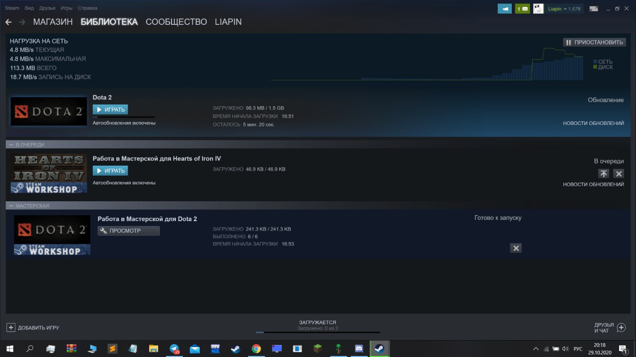Click the ЗАГРУЖАЕТСЯ download status label
Image resolution: width=636 pixels, height=357 pixels.
pos(318,322)
